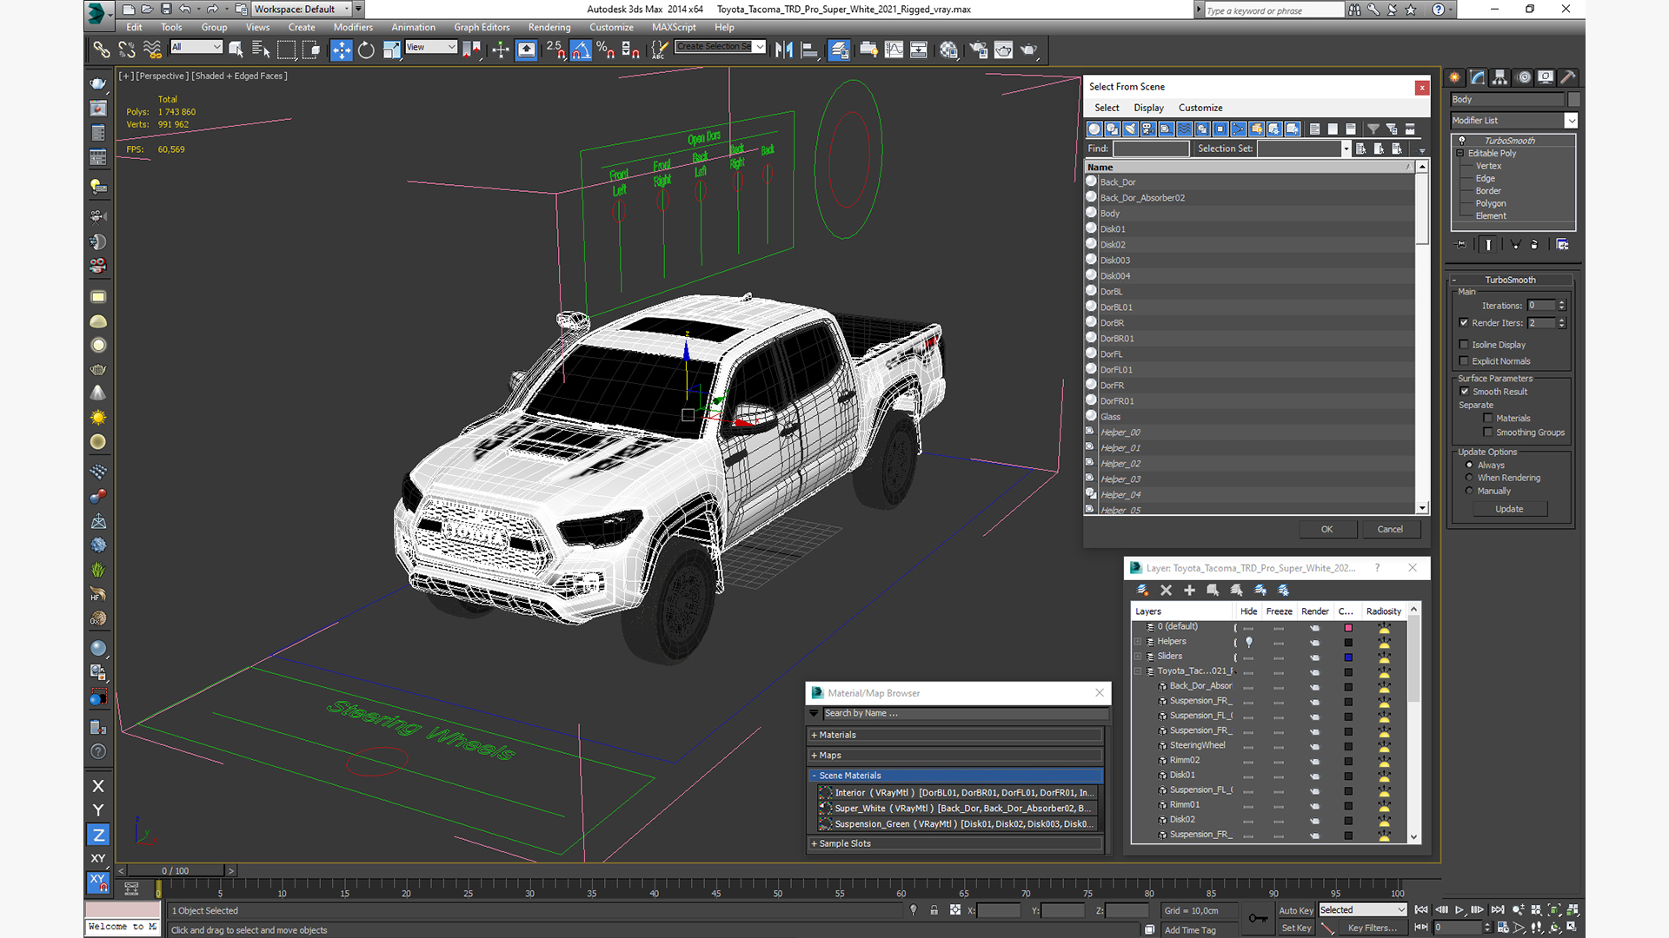This screenshot has width=1669, height=938.
Task: Click the Set Key button
Action: click(x=1295, y=928)
